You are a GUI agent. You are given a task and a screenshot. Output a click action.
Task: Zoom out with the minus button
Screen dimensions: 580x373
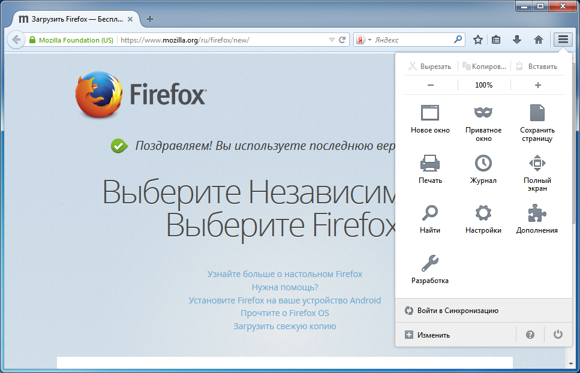431,85
